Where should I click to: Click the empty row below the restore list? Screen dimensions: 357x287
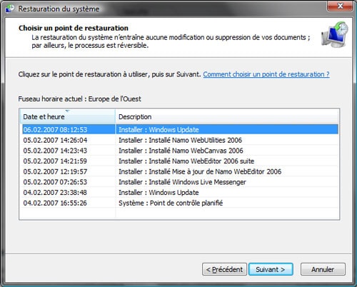pyautogui.click(x=180, y=213)
